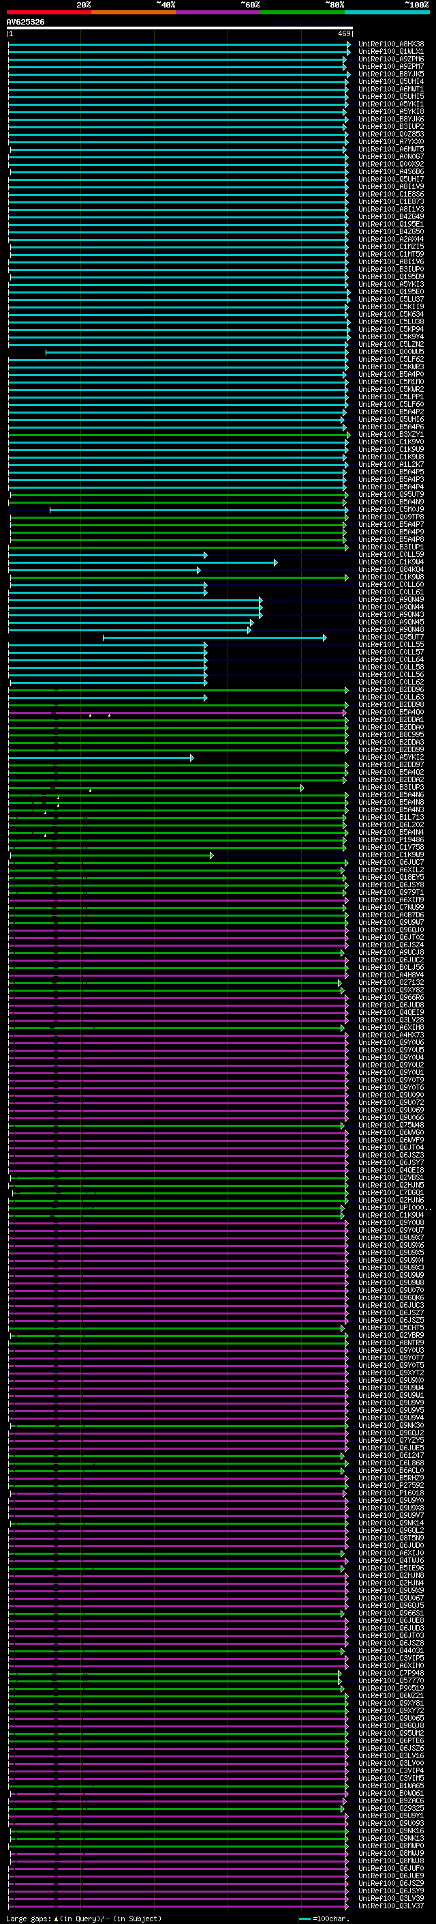Select label UniRef100_A9QN45

tap(390, 622)
